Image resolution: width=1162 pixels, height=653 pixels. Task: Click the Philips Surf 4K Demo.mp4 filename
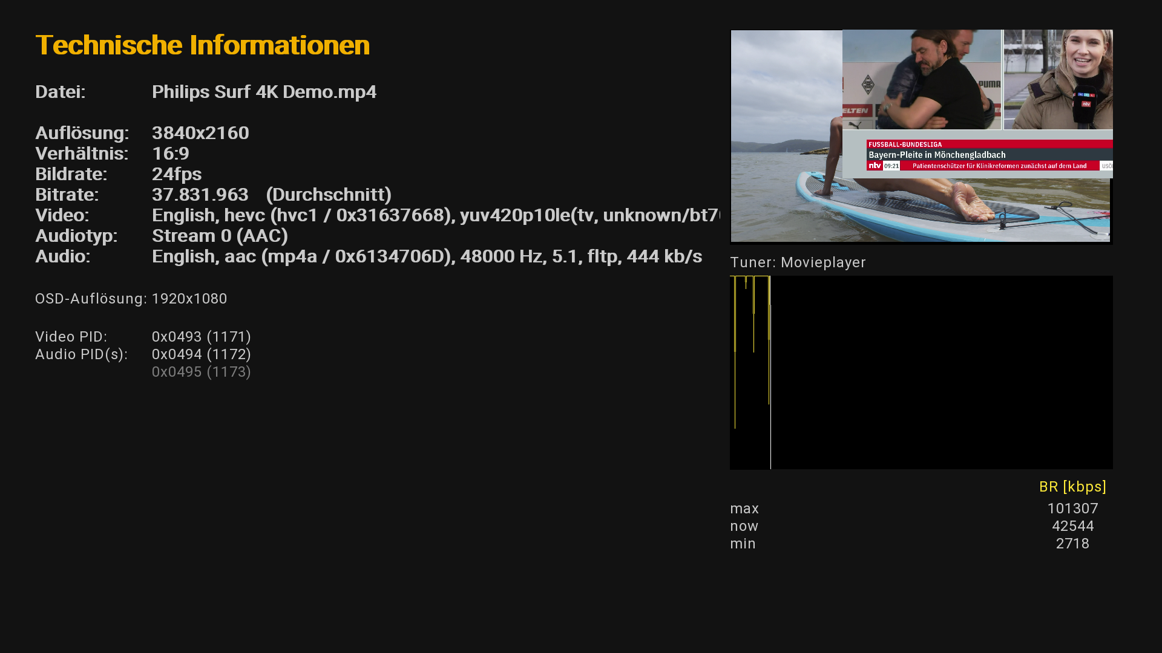coord(264,92)
